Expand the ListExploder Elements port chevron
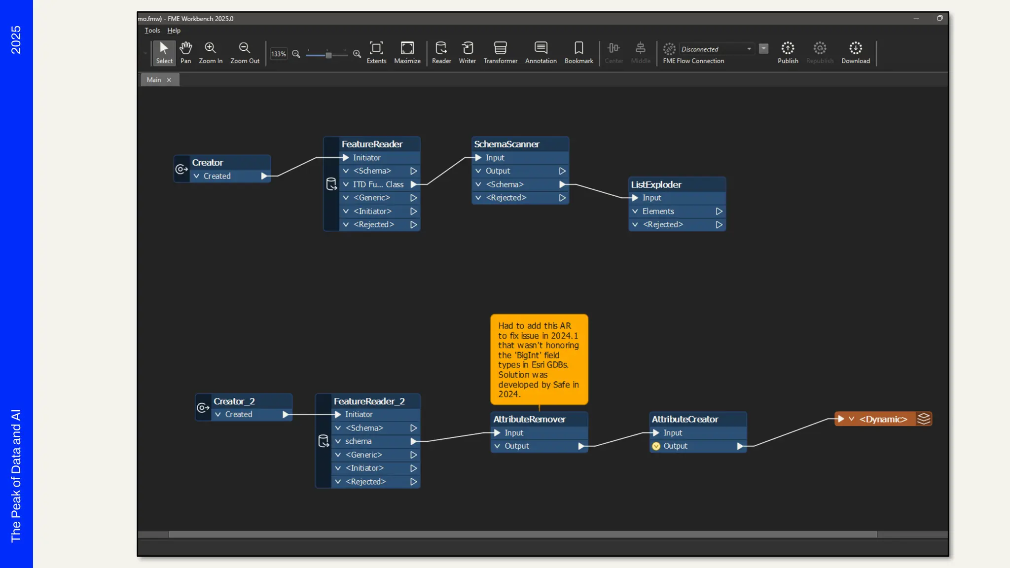1010x568 pixels. 635,211
